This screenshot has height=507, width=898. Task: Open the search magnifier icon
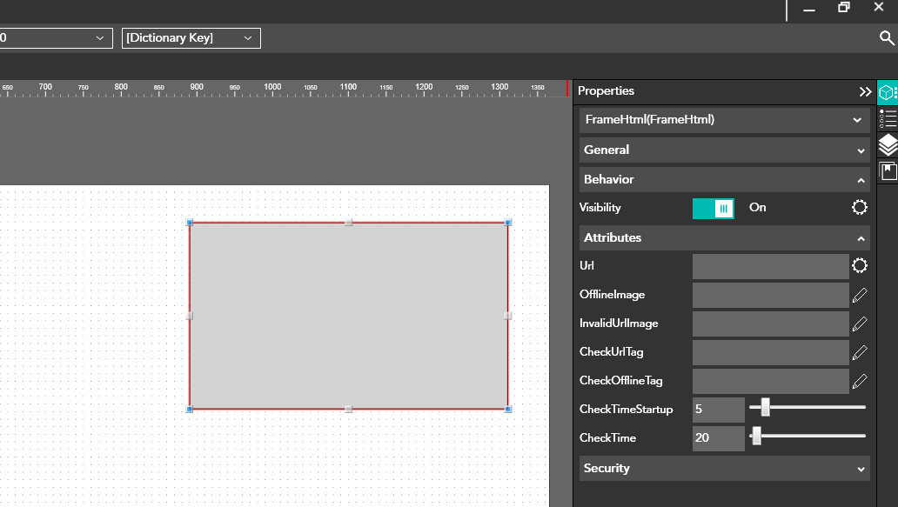(x=887, y=38)
